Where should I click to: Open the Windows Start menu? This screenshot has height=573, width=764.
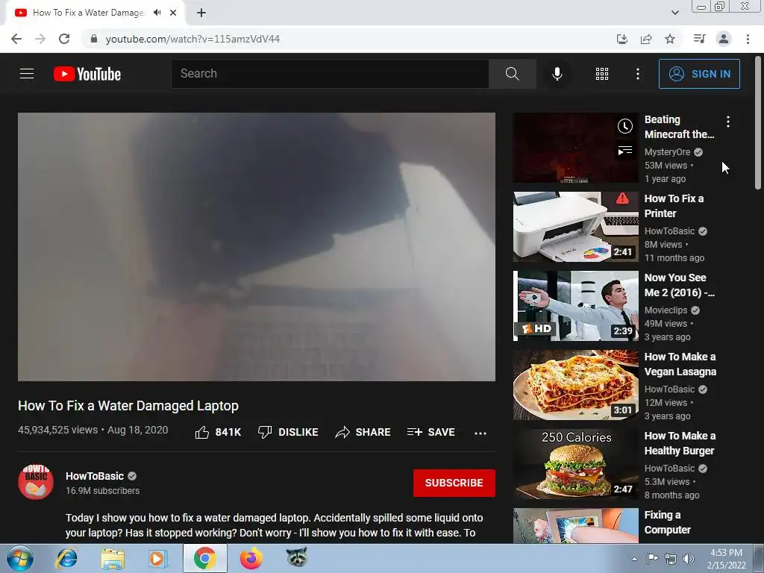coord(20,558)
